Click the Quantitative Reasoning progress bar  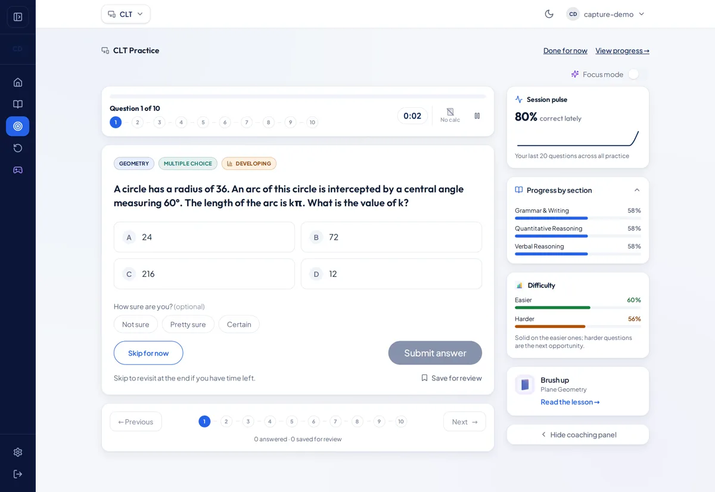point(578,236)
